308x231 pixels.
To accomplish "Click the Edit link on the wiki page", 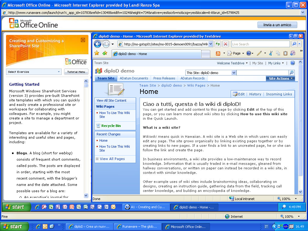I will coord(239,94).
